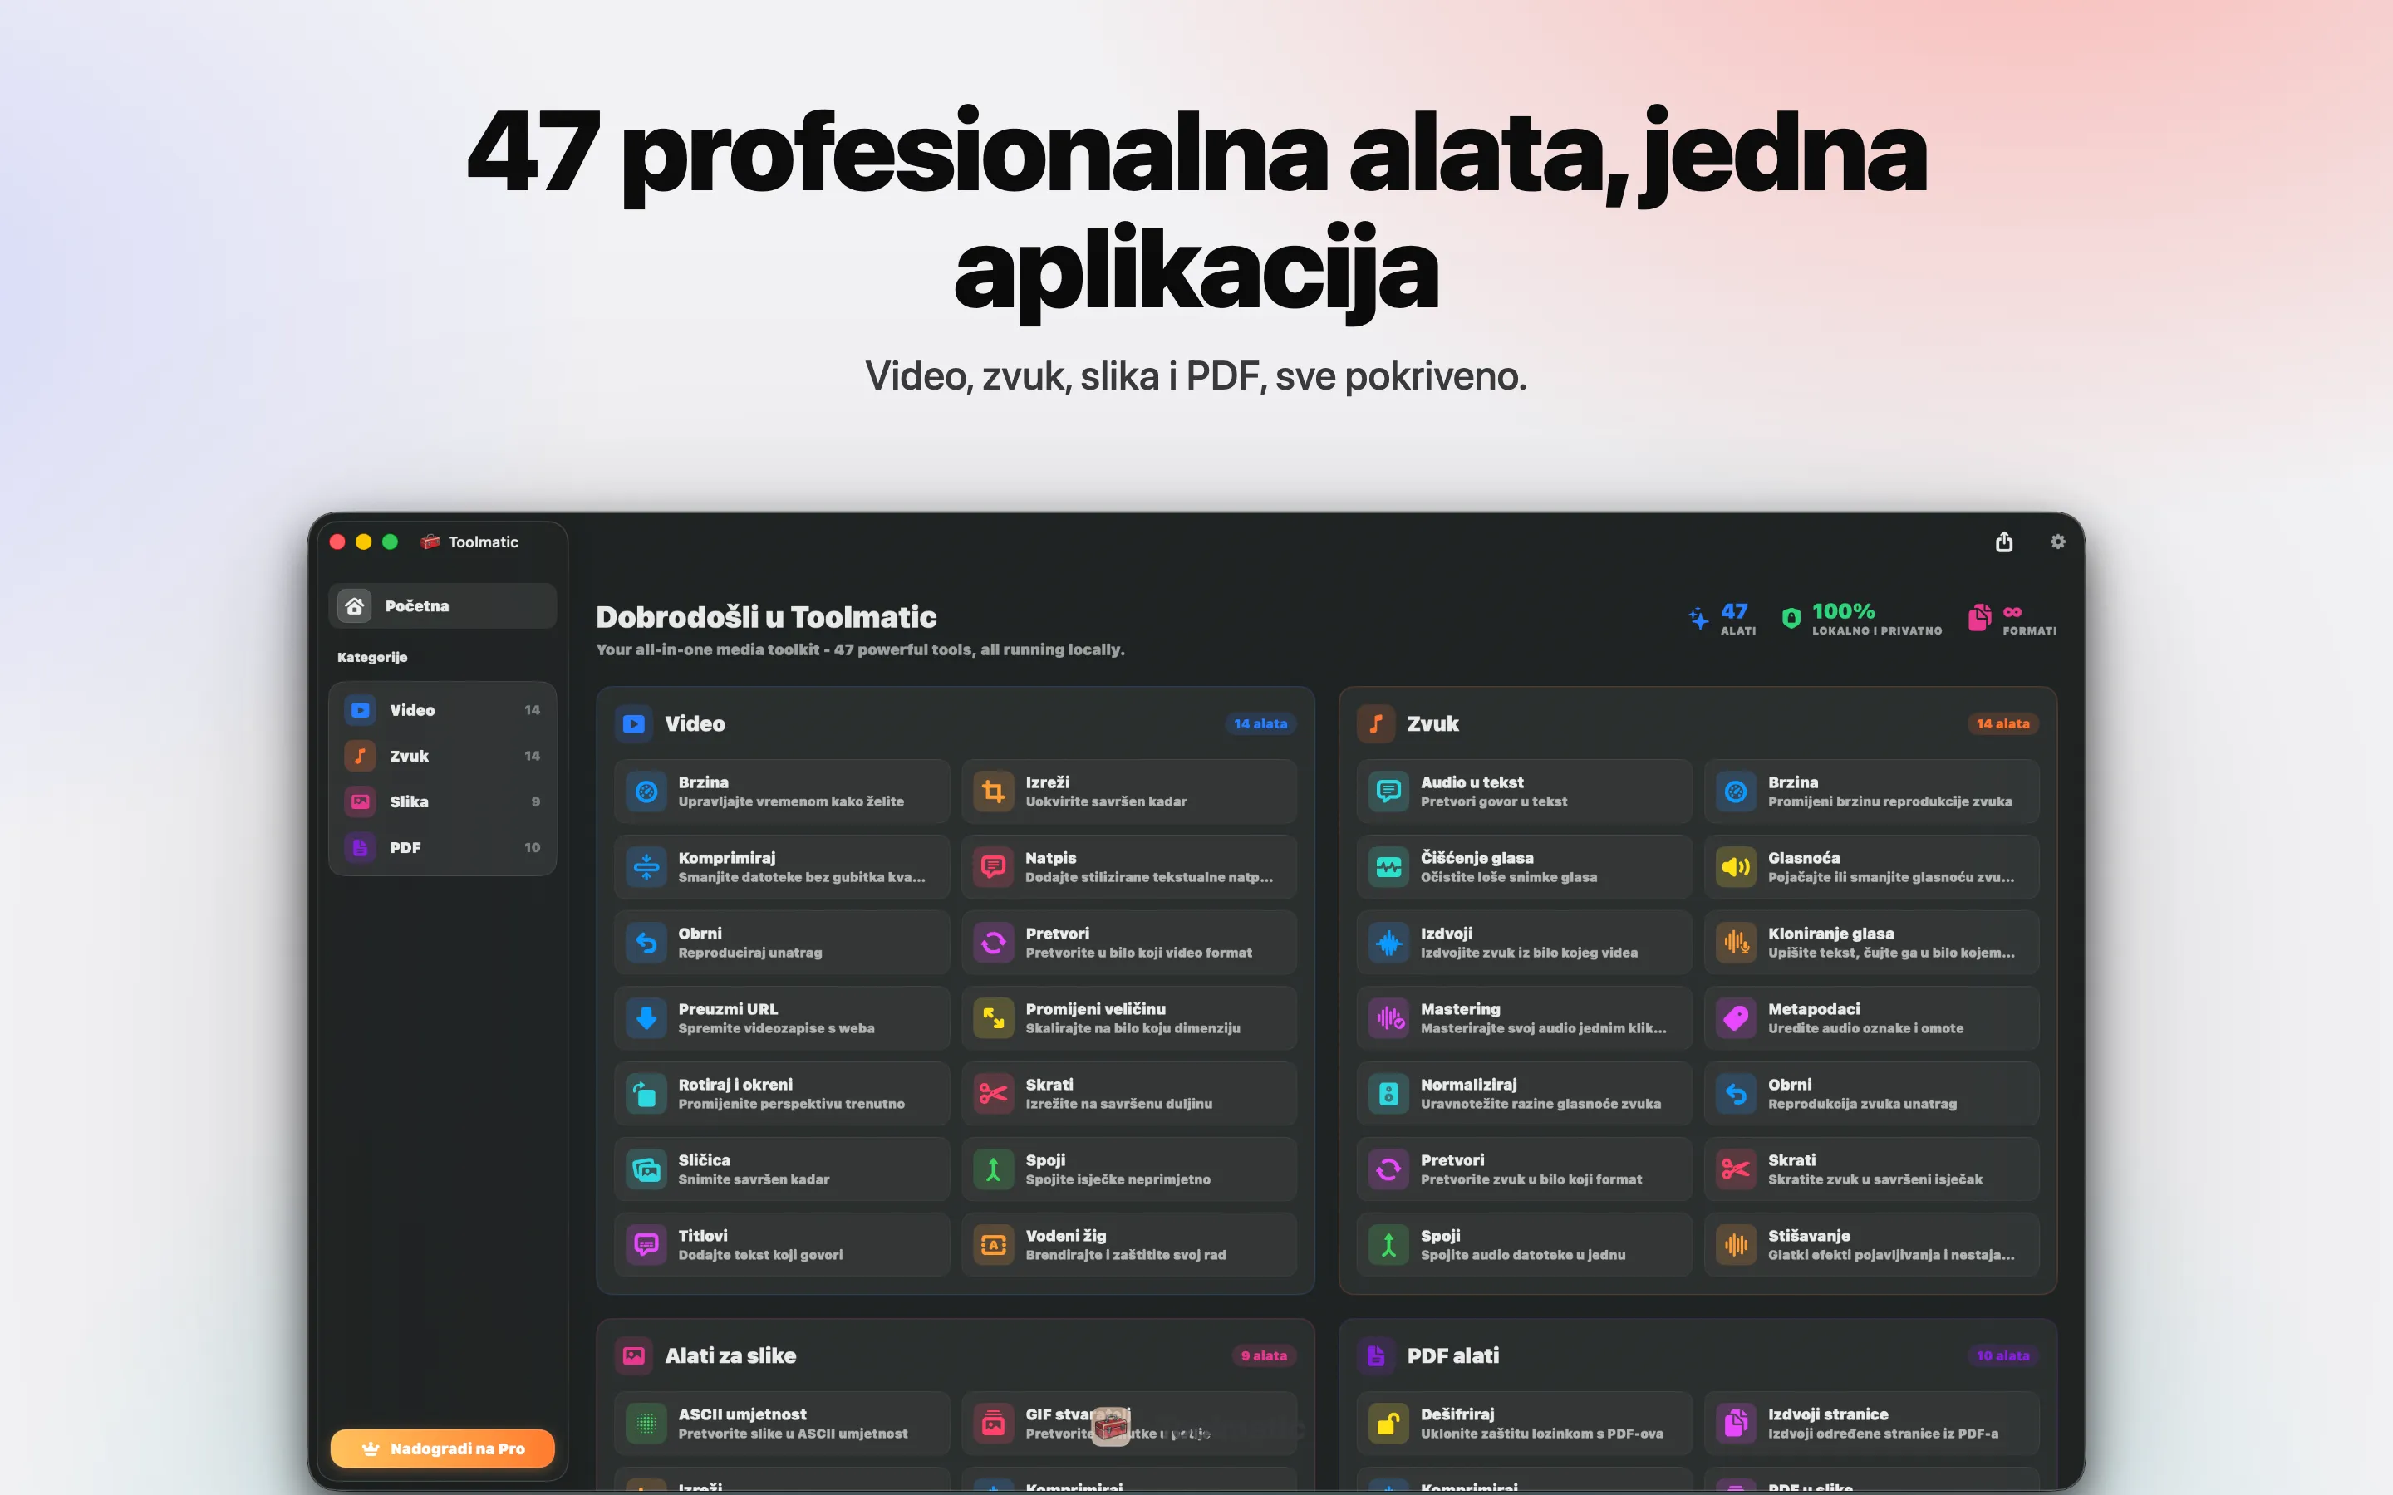Screen dimensions: 2393x1495
Task: Open the Vodeni žig watermark icon
Action: (994, 1245)
